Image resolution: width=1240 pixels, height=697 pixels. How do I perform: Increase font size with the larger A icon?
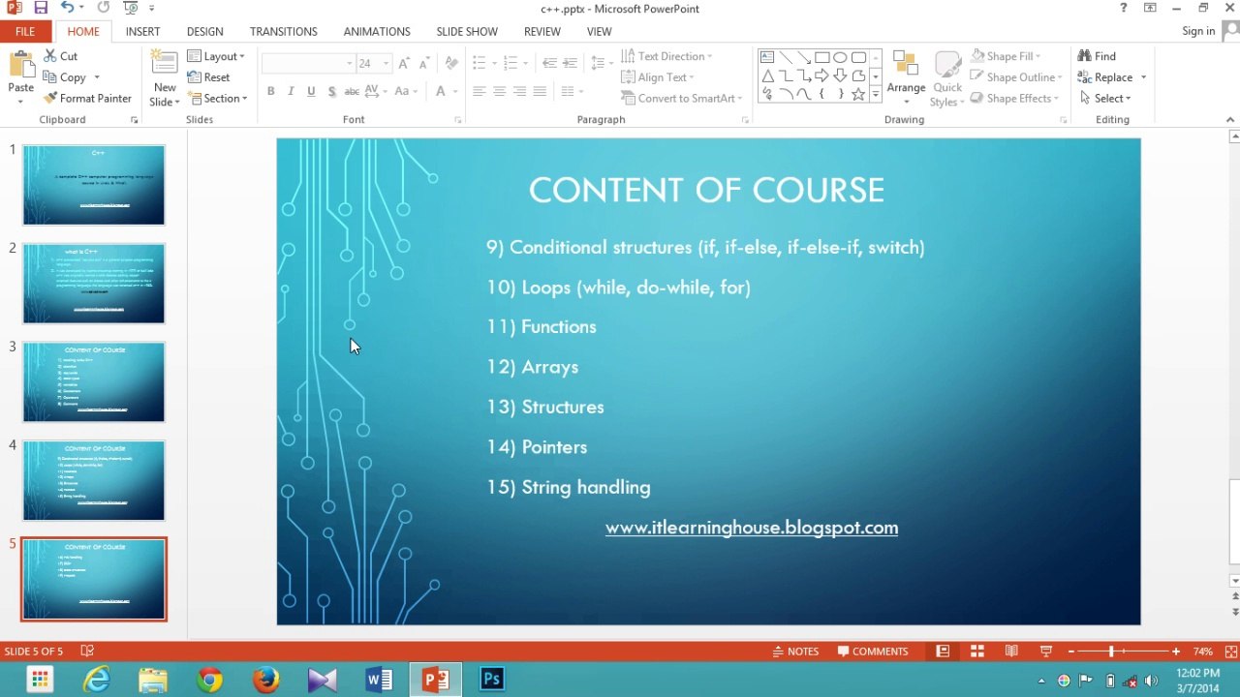pyautogui.click(x=404, y=63)
